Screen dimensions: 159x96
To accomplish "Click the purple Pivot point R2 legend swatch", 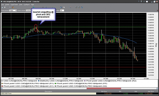I will click(x=85, y=81).
